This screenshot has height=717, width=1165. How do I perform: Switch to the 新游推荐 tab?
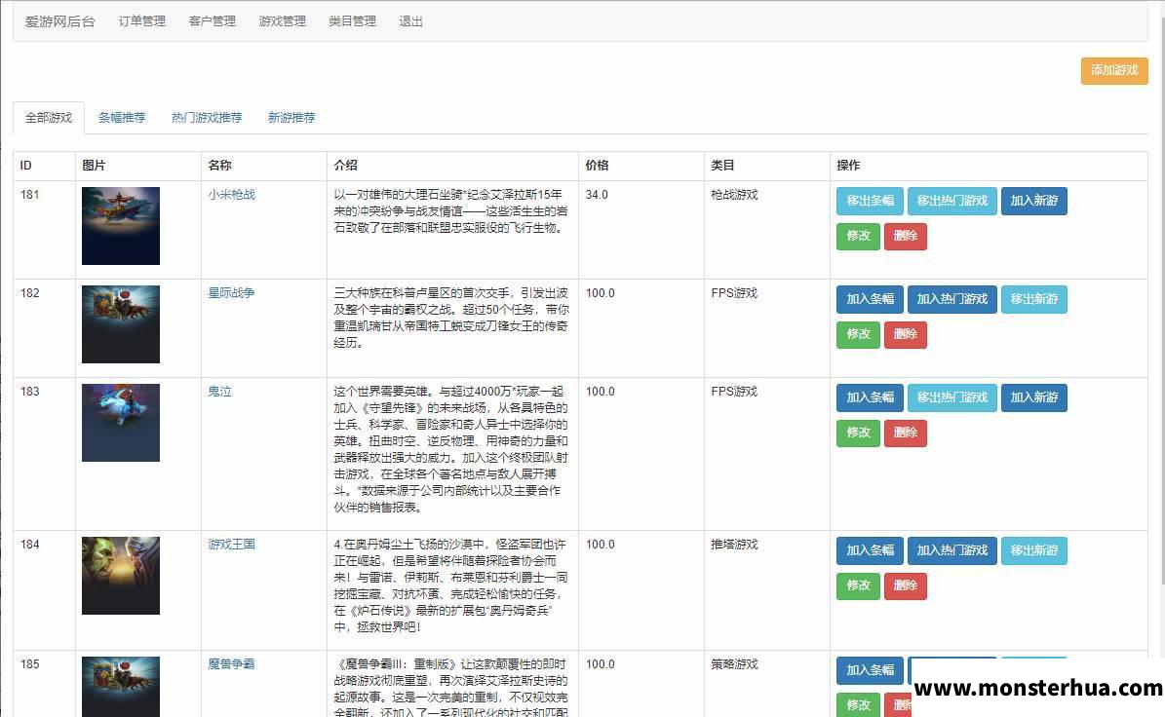click(x=291, y=117)
